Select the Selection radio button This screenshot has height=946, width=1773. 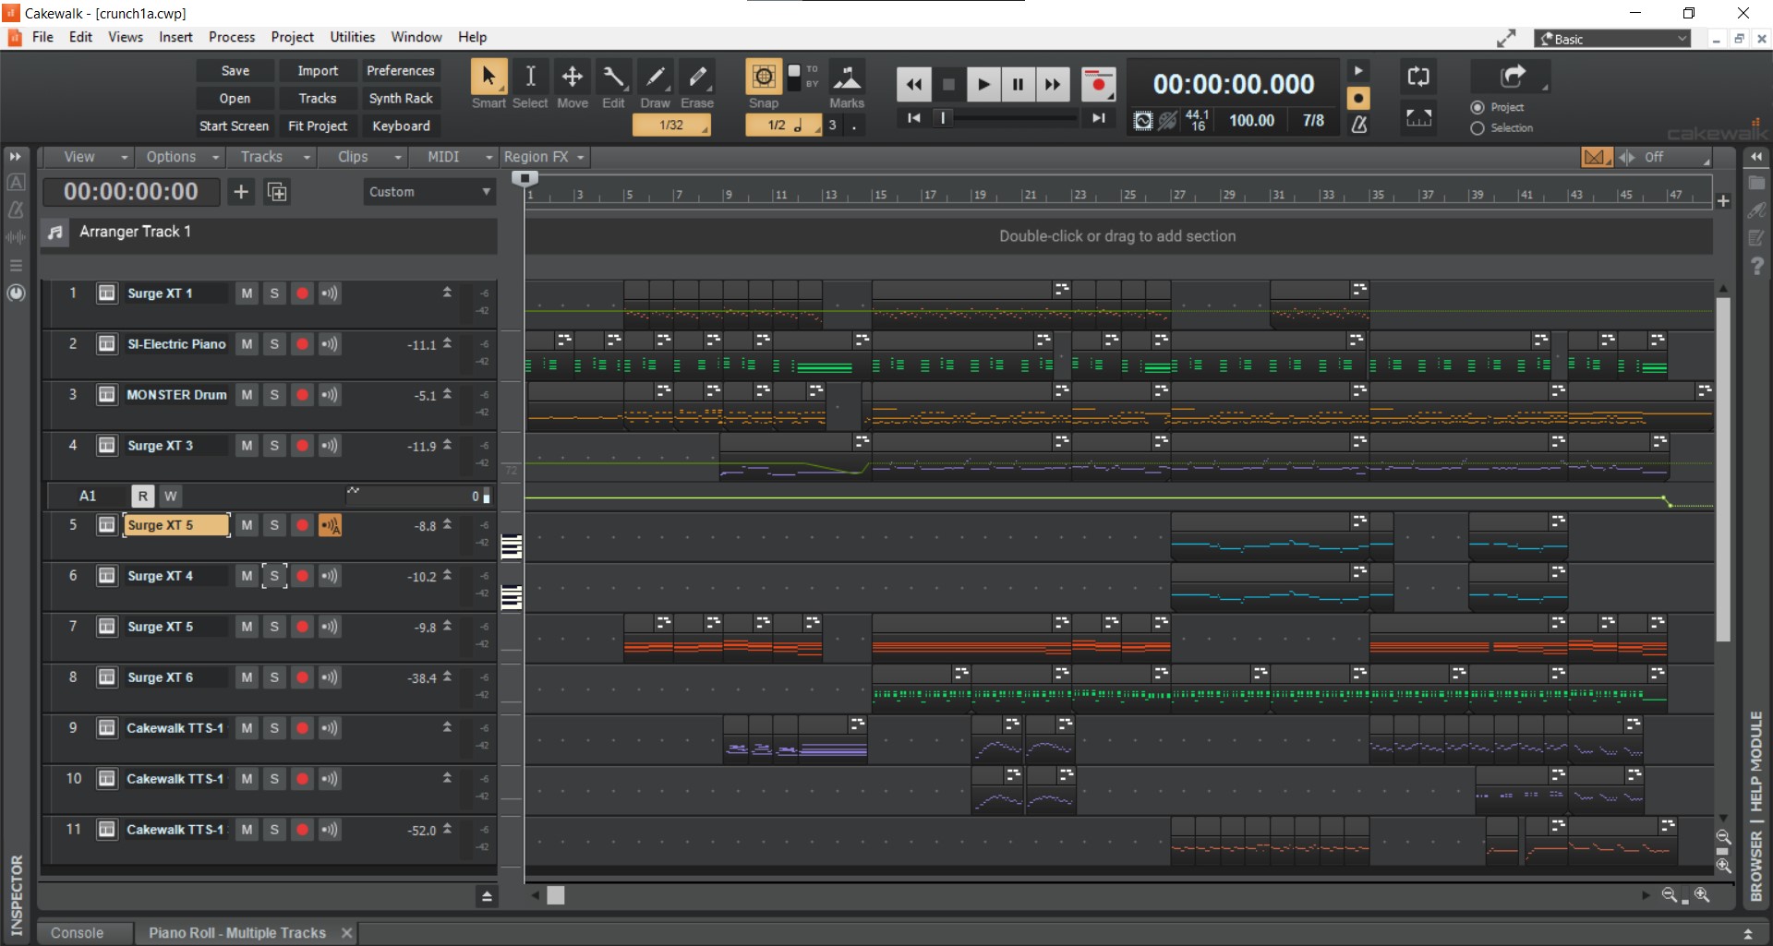coord(1477,128)
